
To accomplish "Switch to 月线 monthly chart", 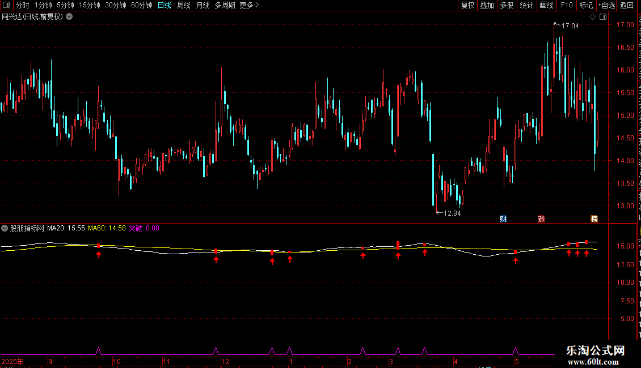I will [x=203, y=5].
